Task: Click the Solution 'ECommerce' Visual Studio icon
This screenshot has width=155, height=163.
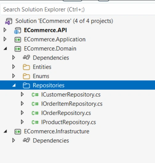Action: (x=9, y=21)
